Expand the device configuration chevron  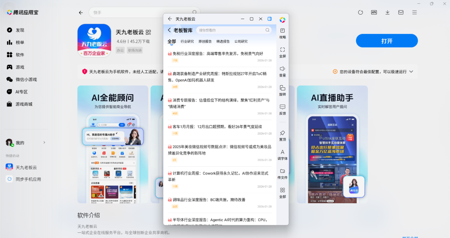[x=411, y=71]
